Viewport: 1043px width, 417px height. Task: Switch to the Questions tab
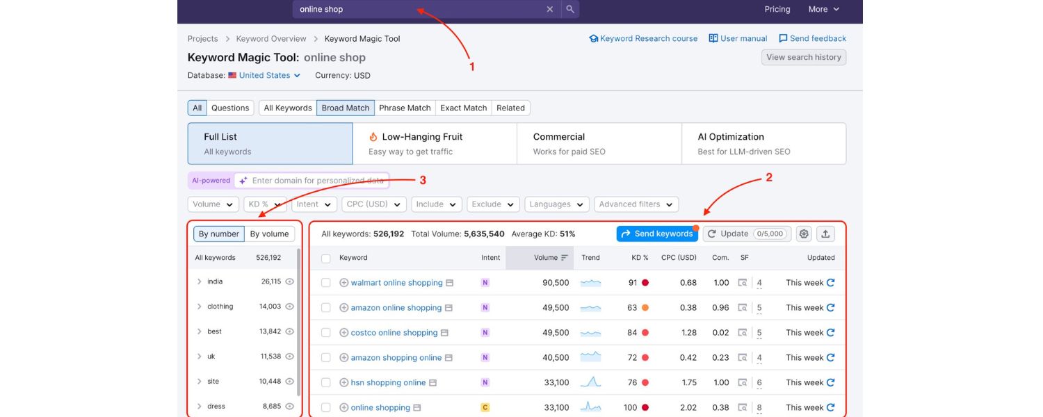click(229, 108)
